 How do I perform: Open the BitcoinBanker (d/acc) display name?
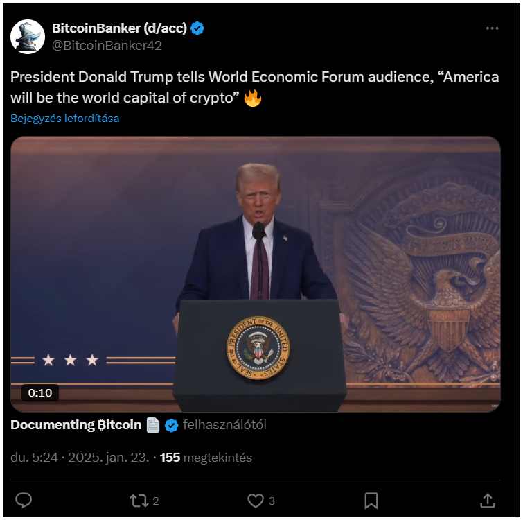(119, 28)
